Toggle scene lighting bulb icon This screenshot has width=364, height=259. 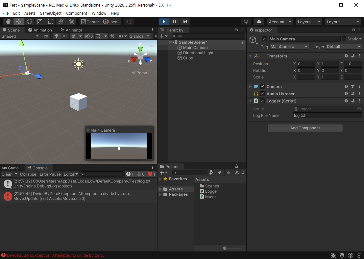[x=57, y=36]
